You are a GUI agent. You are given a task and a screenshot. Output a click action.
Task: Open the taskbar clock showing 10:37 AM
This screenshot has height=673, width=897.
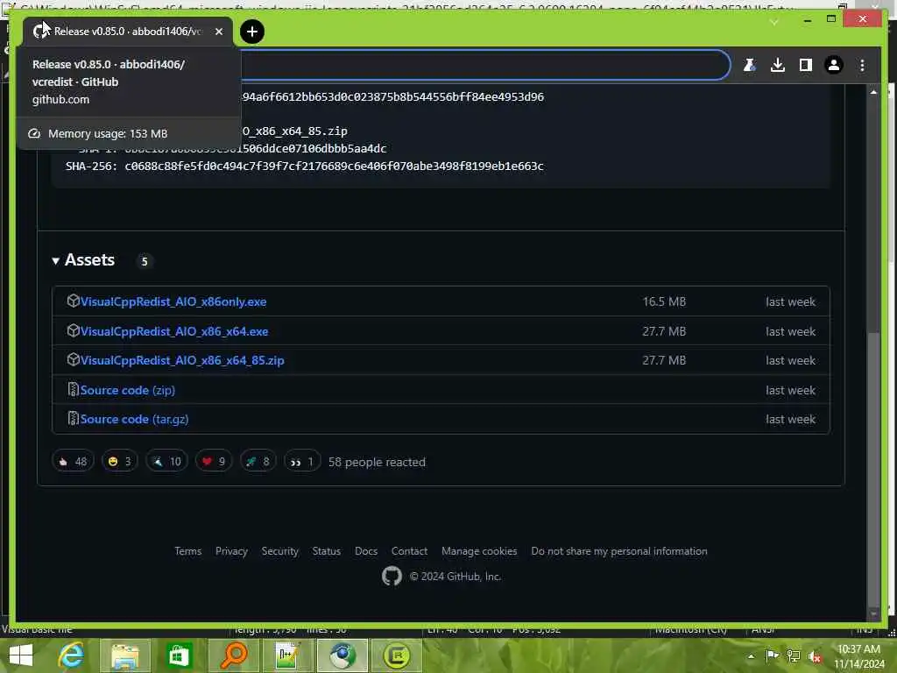(858, 655)
